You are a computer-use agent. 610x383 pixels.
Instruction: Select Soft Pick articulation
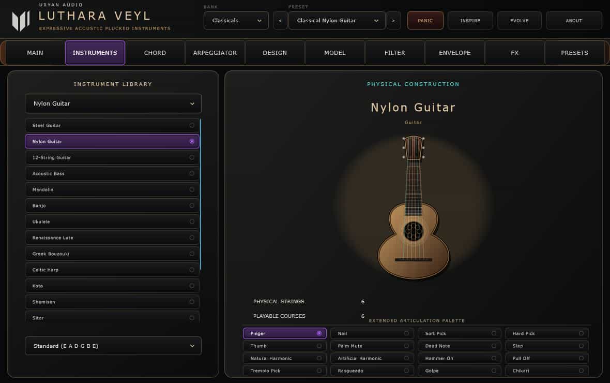click(x=460, y=333)
